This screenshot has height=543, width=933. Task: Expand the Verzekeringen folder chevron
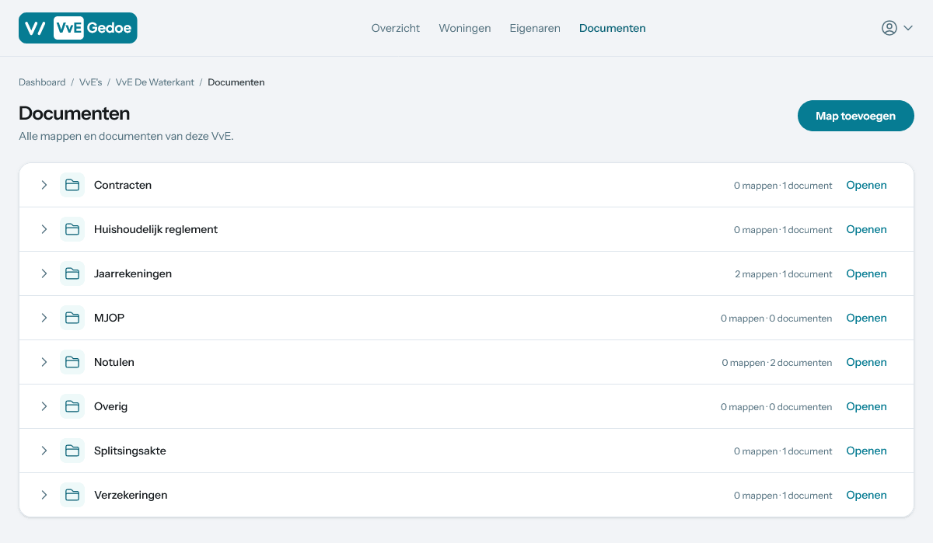pos(44,495)
